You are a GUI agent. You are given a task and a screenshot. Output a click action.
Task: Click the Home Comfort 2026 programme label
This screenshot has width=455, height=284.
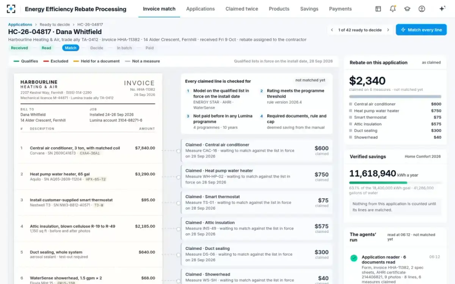(x=423, y=157)
